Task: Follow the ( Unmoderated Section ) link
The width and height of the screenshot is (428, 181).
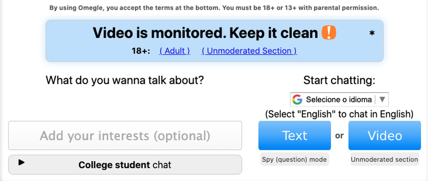Action: (x=249, y=51)
